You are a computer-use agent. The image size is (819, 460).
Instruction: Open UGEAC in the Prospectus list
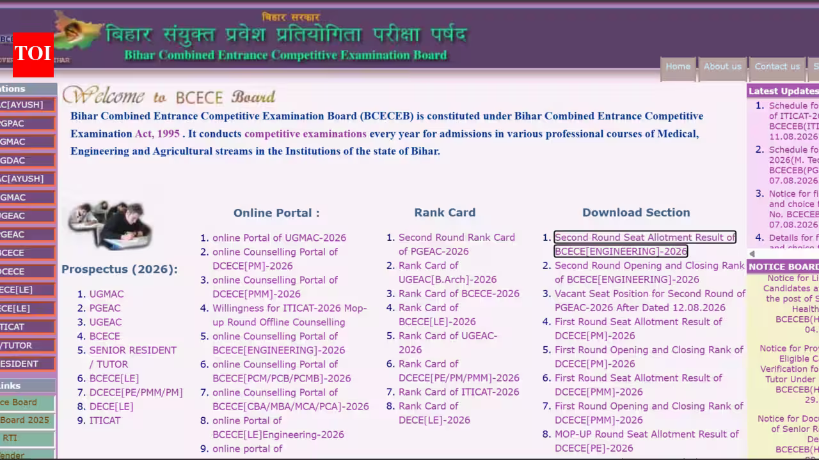pos(106,322)
